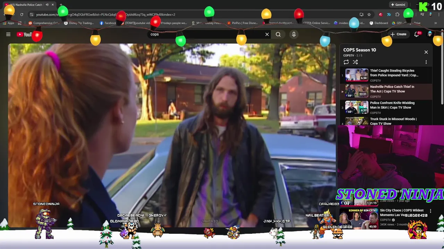Viewport: 444px width, 249px height.
Task: Open the Chrome three-dot menu
Action: 439,15
